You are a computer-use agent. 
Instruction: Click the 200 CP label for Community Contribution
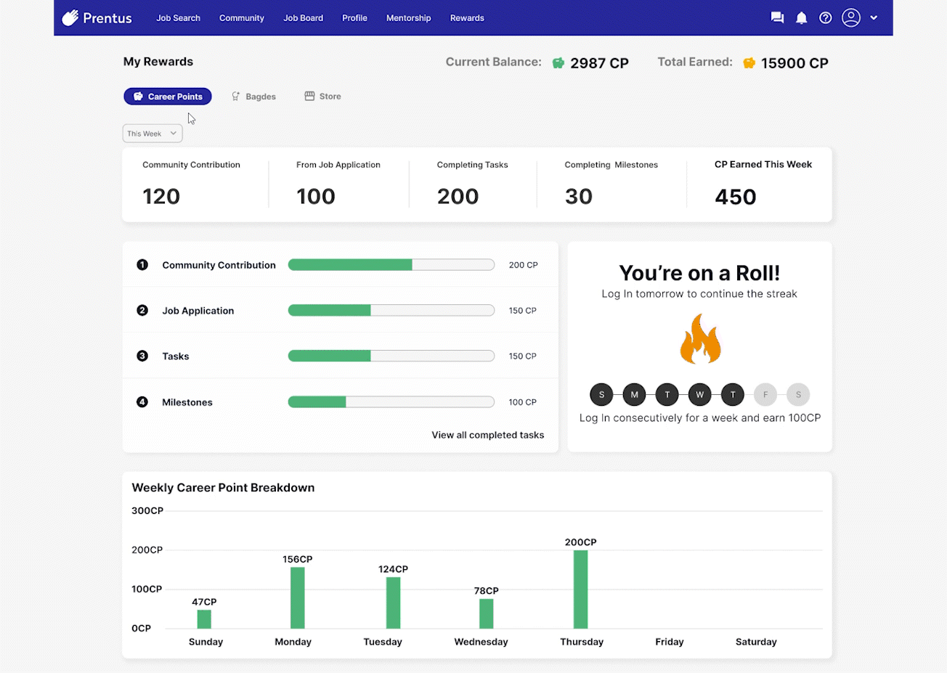pyautogui.click(x=524, y=265)
